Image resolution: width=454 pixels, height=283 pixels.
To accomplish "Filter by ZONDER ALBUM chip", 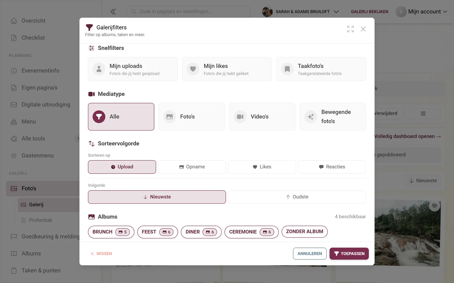I will coord(305,232).
